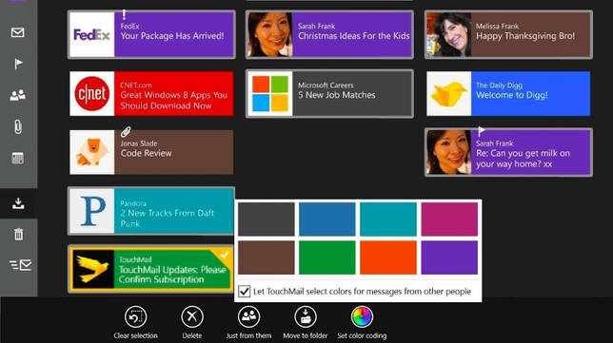Click the Delete X circle icon
Viewport: 613px width, 343px height.
pos(192,316)
